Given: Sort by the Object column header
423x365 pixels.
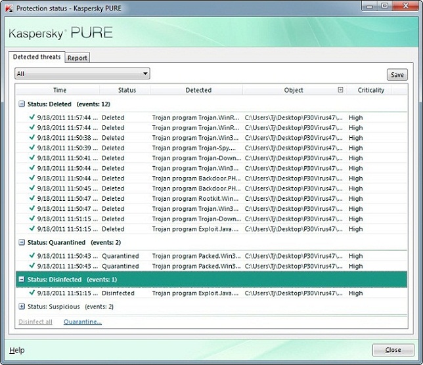Looking at the screenshot, I should point(294,90).
